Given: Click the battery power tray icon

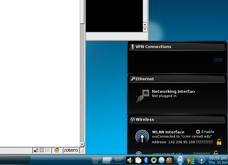Looking at the screenshot, I should pyautogui.click(x=190, y=160).
